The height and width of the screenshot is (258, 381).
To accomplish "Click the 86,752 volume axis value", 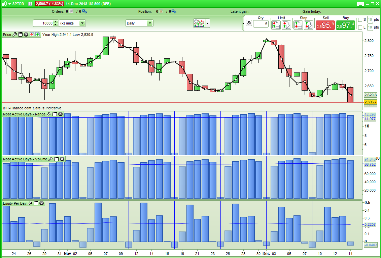I will pos(370,164).
